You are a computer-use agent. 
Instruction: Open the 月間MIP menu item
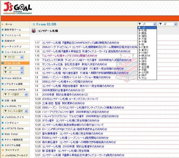pos(10,41)
